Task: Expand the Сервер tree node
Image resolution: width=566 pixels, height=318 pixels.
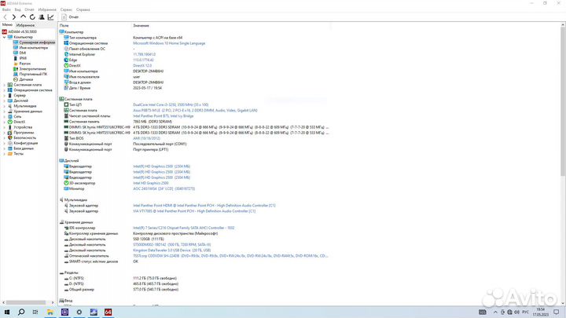Action: (x=5, y=96)
